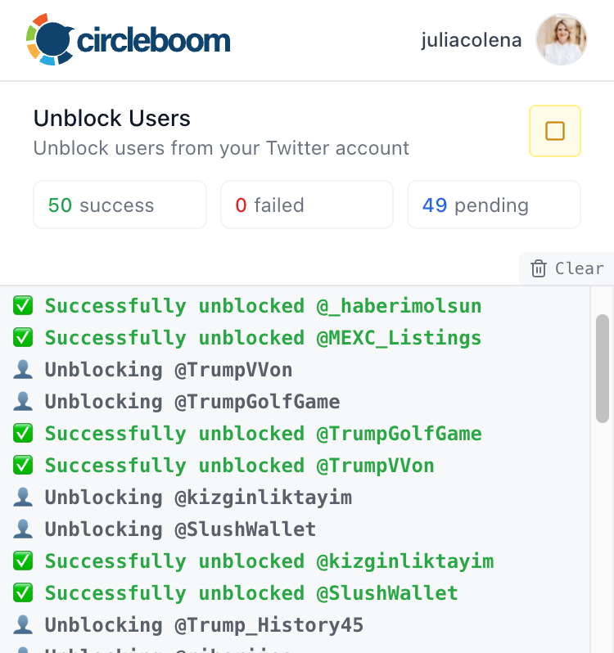The width and height of the screenshot is (614, 653).
Task: Click the Successfully unblocked @SlushWallet entry
Action: (x=251, y=593)
